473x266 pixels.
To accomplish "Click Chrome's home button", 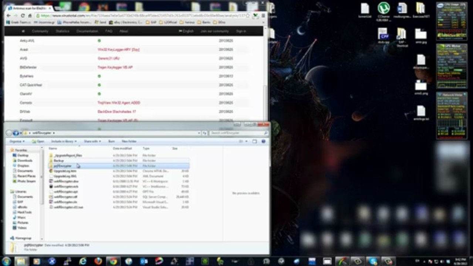I will tap(30, 16).
